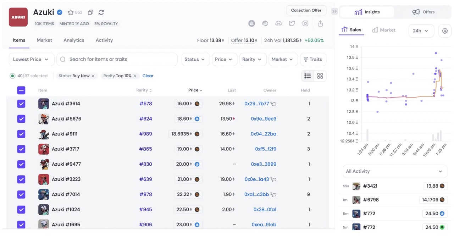
Task: Open the Offers tab in the side panel
Action: (423, 12)
